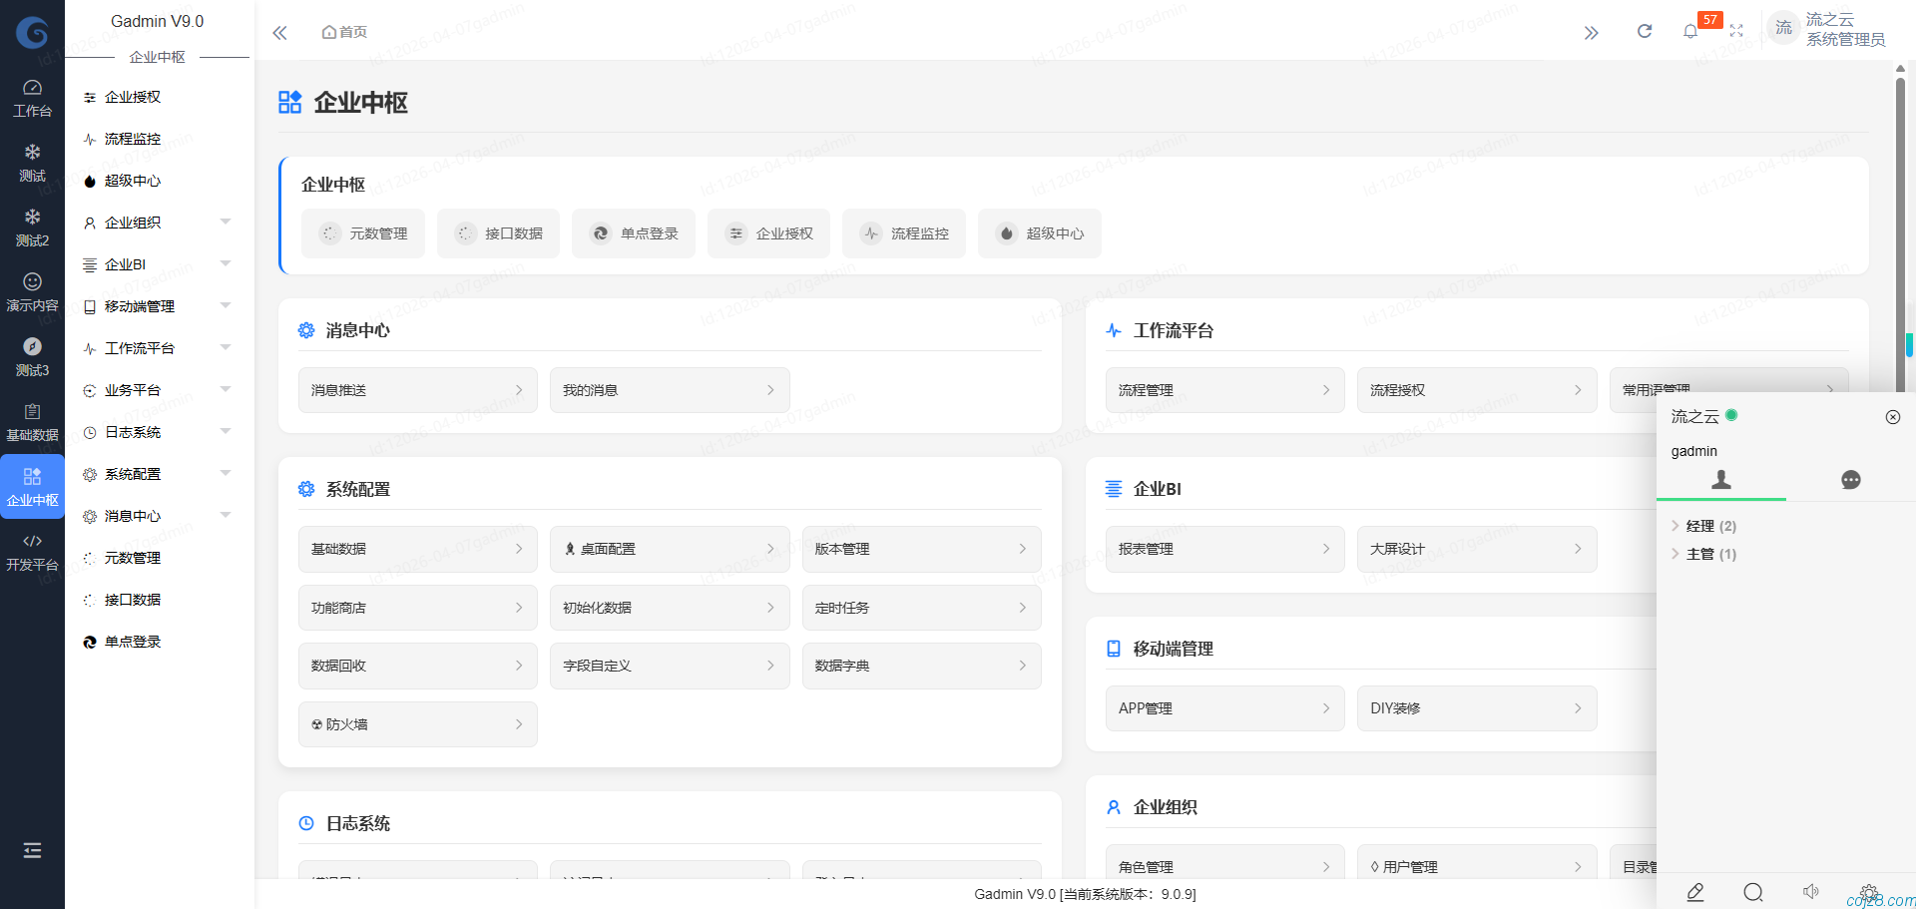Click the refresh icon in the top toolbar
1916x909 pixels.
click(x=1644, y=31)
